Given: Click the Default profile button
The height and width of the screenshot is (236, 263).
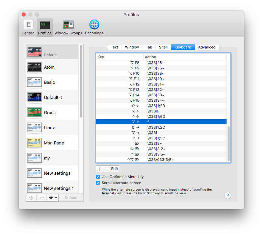Looking at the screenshot, I should point(71,198).
